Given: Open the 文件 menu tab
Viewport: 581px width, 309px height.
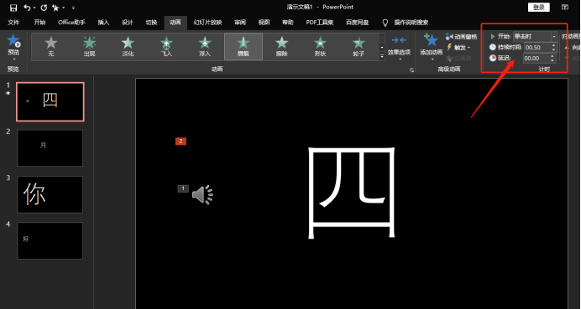Looking at the screenshot, I should click(13, 23).
